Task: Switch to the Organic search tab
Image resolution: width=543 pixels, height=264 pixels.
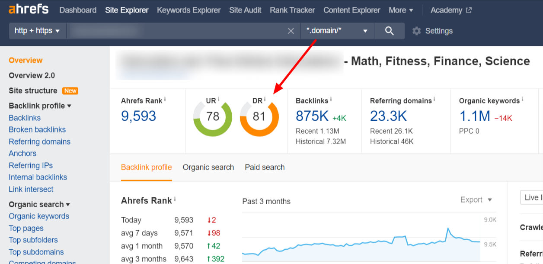Action: (x=208, y=167)
